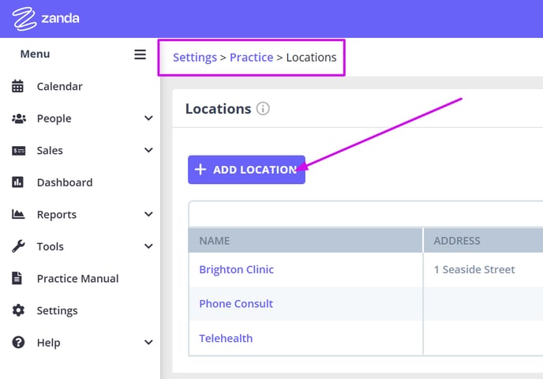Click the People group icon
The image size is (543, 379).
point(19,118)
